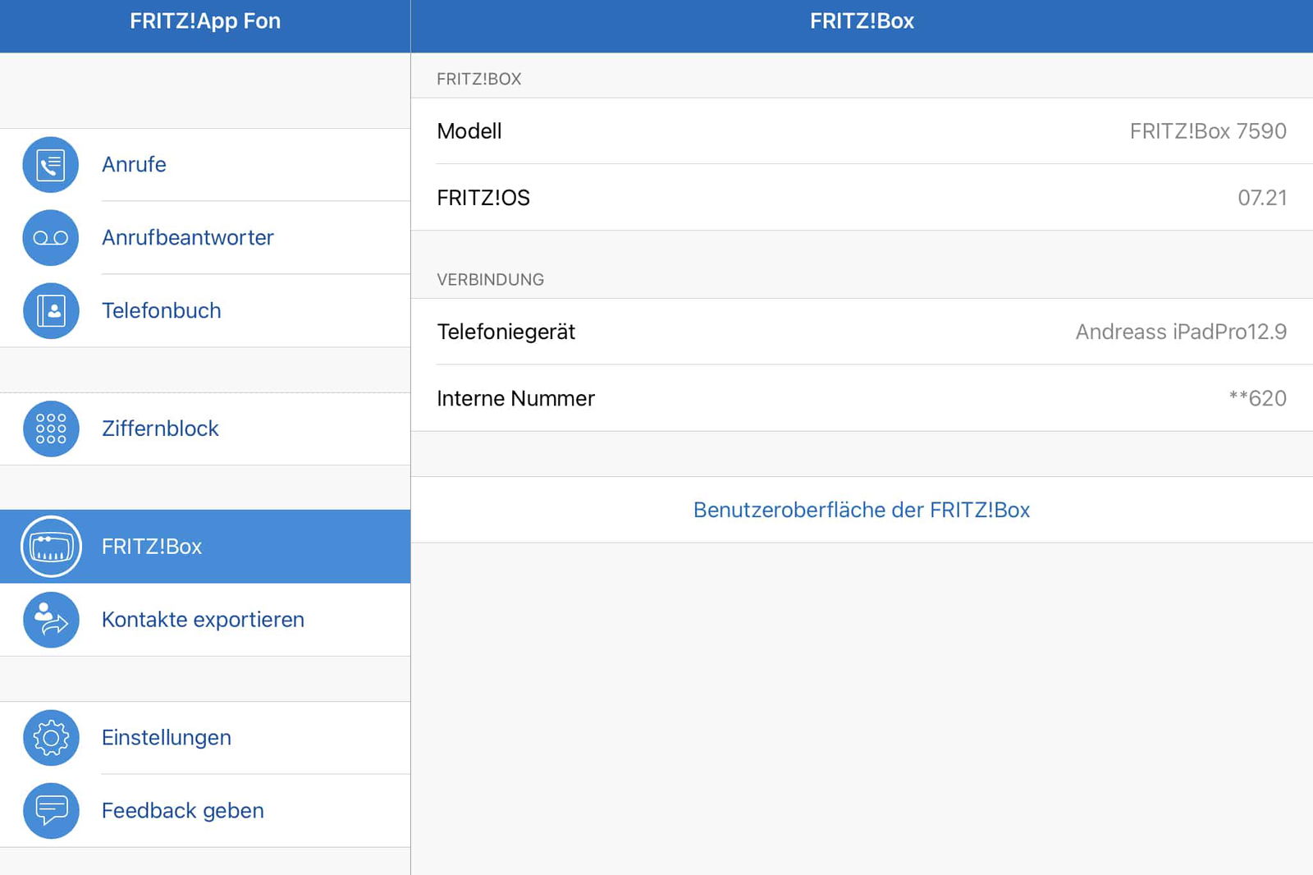Click the Feedback geben speech bubble icon
1313x875 pixels.
[51, 811]
